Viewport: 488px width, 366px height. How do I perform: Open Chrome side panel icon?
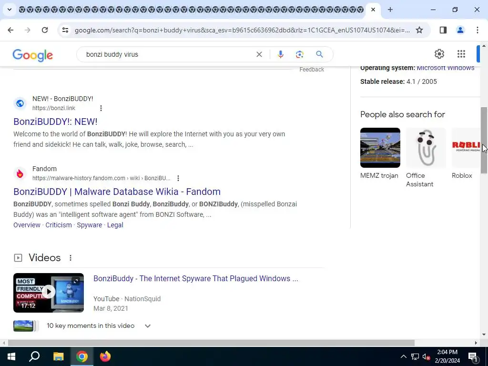point(443,30)
